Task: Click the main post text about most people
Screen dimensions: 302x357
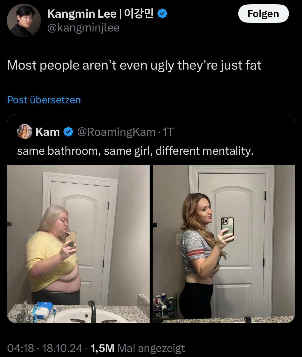Action: coord(134,65)
